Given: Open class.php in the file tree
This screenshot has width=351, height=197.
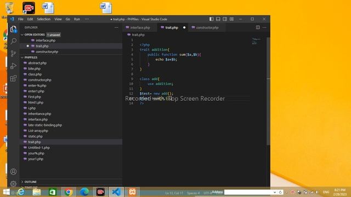Looking at the screenshot, I should [71, 74].
